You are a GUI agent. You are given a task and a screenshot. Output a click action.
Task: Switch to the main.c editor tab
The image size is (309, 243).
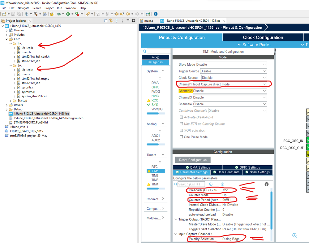click(x=148, y=21)
